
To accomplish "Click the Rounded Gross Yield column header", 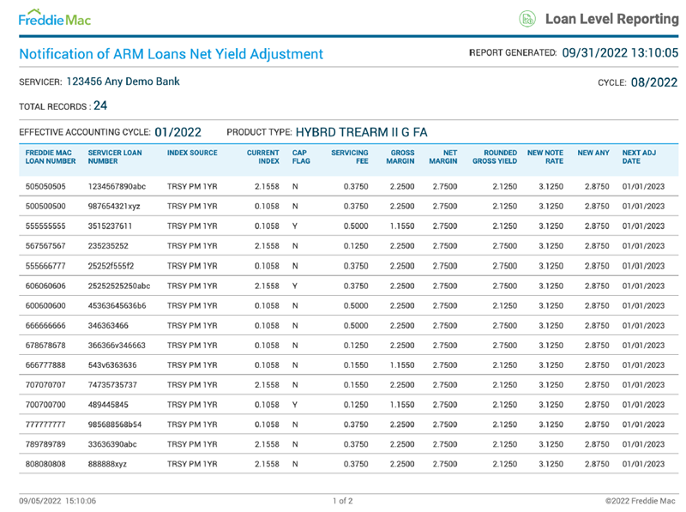I will [495, 157].
